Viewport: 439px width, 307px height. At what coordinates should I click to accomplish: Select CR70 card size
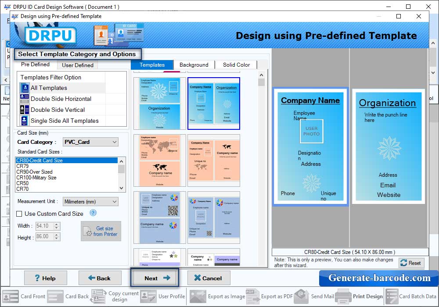(x=67, y=189)
